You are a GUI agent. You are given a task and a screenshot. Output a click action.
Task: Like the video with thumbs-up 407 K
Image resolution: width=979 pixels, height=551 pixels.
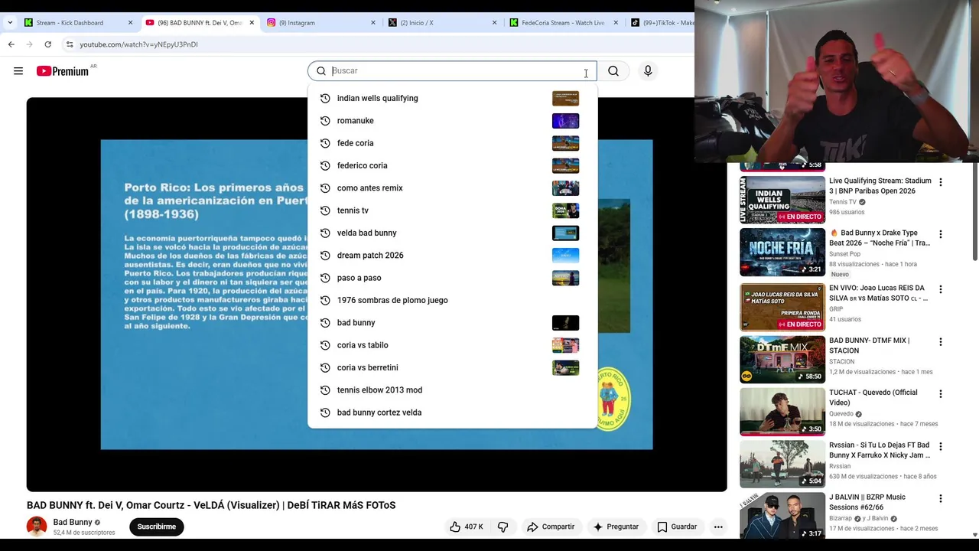pos(467,527)
